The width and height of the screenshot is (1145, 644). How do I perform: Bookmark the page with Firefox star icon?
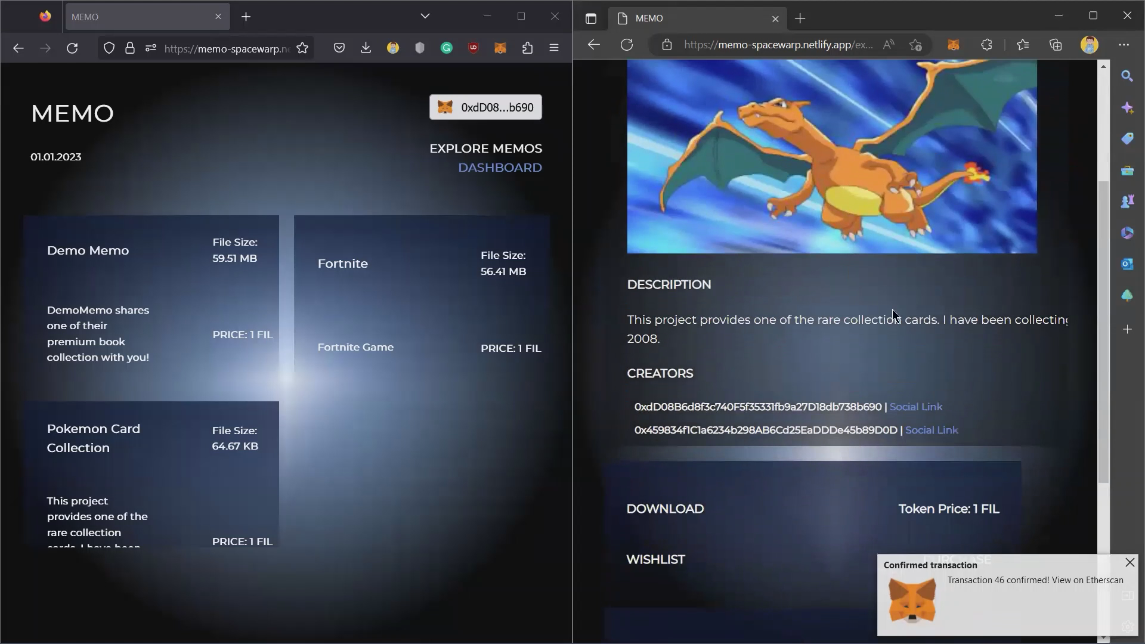click(302, 48)
